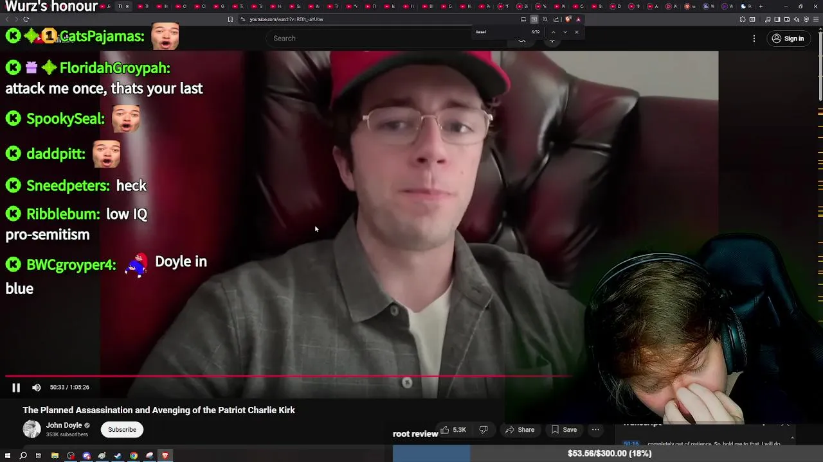Open the Brave Shields lion icon
The width and height of the screenshot is (823, 462).
pos(568,19)
